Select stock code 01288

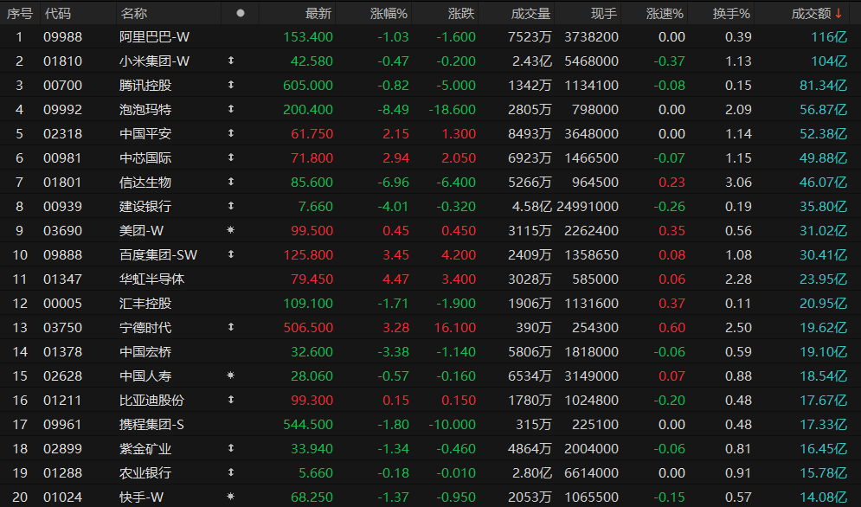point(62,472)
